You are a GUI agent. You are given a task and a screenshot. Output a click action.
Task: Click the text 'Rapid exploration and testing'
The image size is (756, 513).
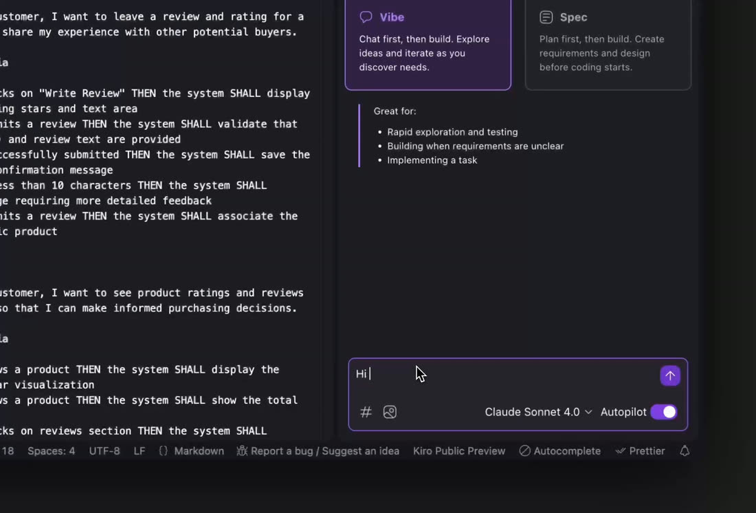[452, 132]
